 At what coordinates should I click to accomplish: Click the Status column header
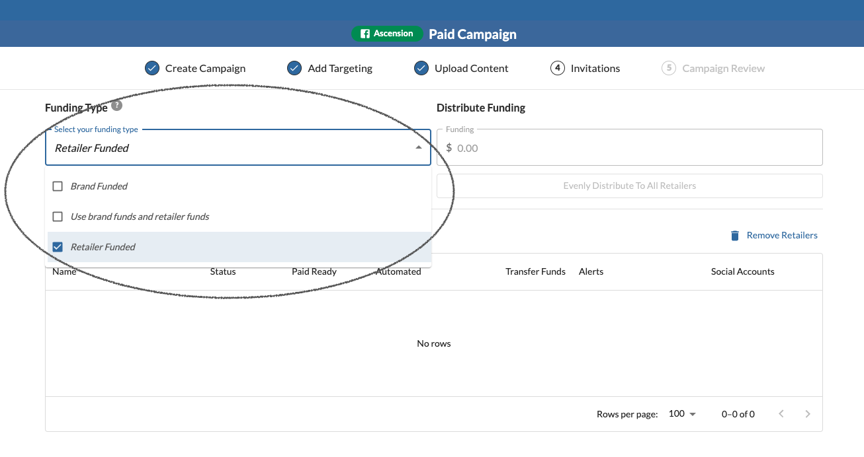click(223, 271)
